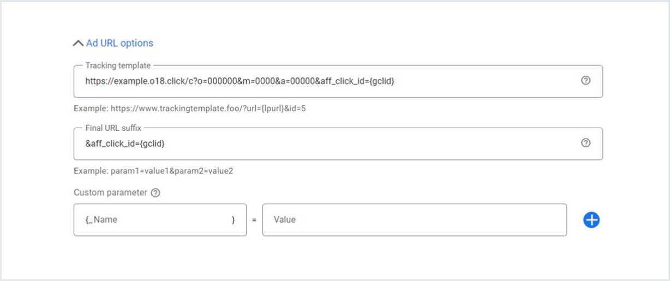Click the &aff_click_id={gclid} suffix text
This screenshot has height=281, width=670.
[125, 144]
